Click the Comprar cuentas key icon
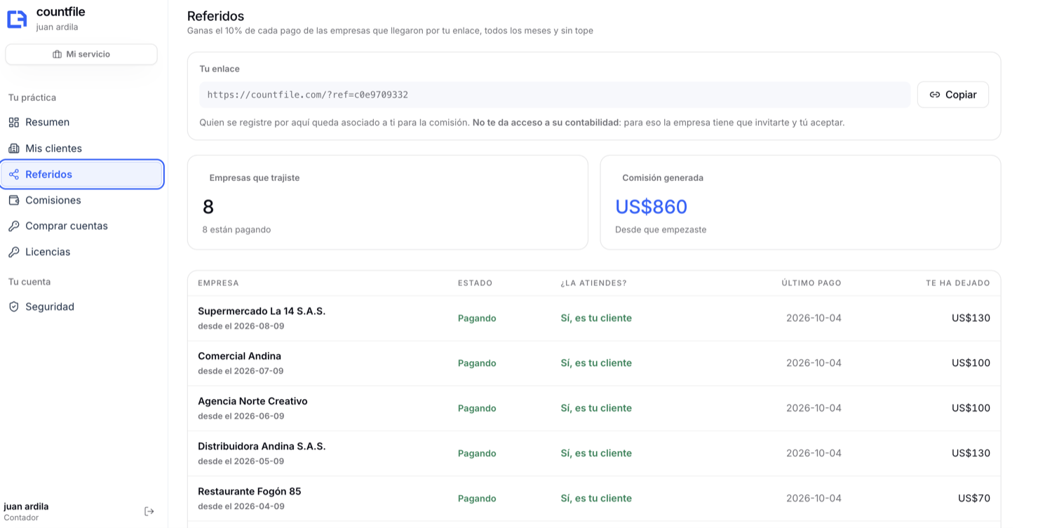This screenshot has height=528, width=1052. (14, 226)
